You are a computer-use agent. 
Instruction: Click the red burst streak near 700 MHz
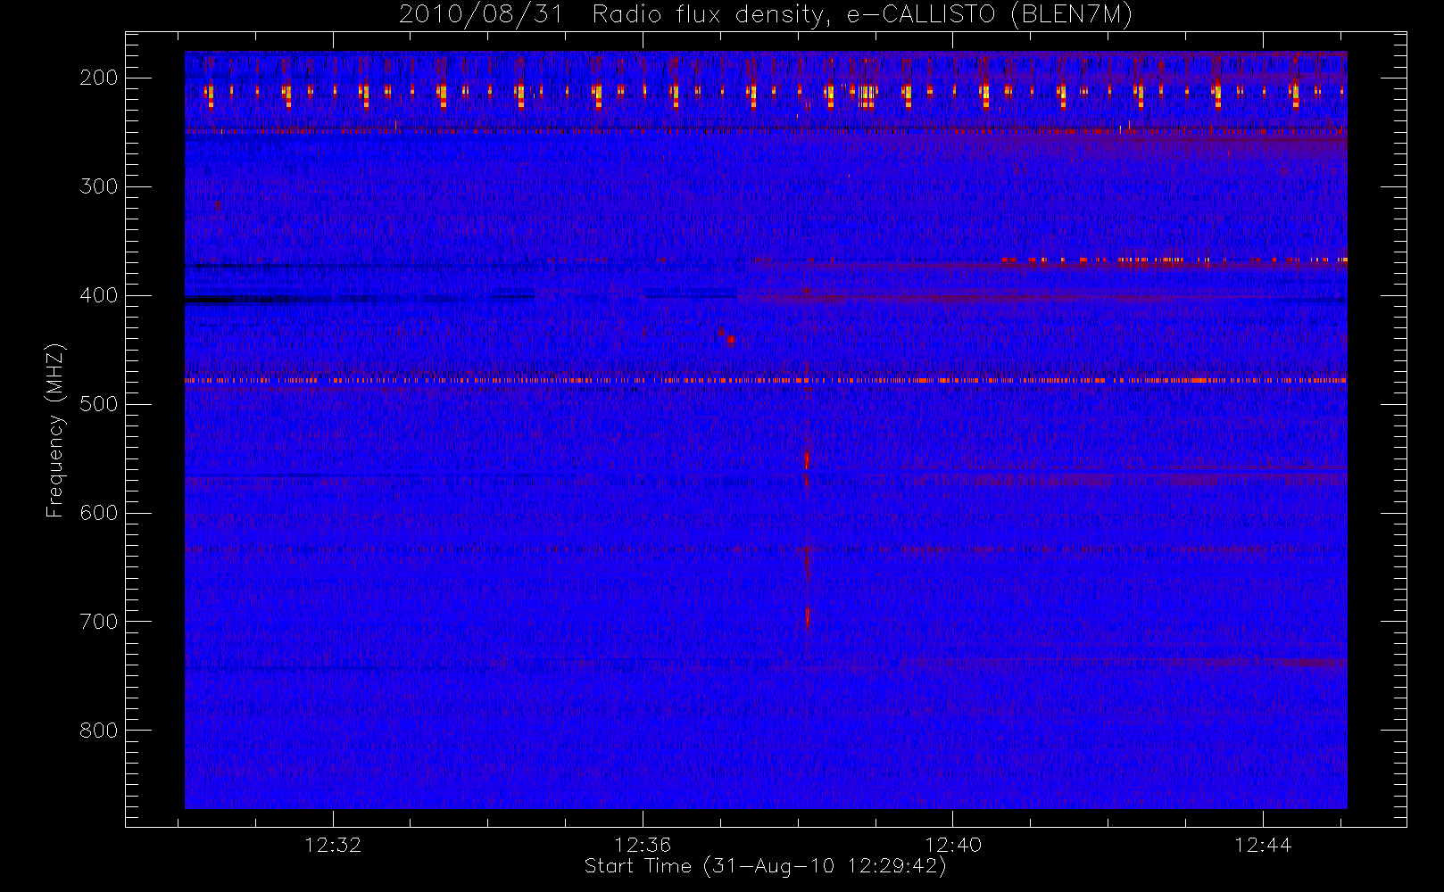tap(808, 616)
